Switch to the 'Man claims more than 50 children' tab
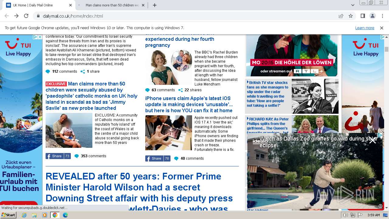 112,5
